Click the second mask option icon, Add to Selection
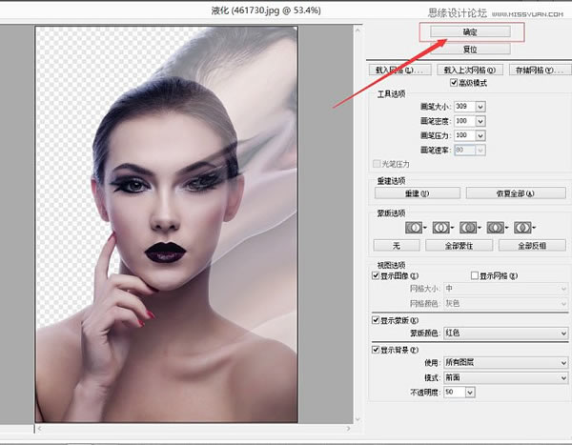 (x=442, y=228)
